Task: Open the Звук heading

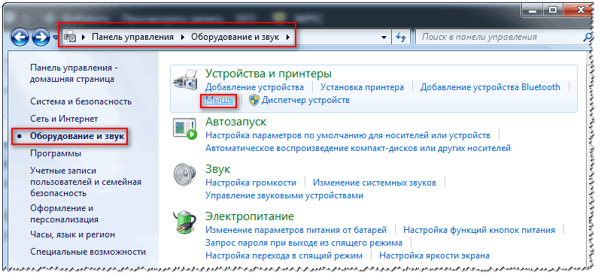Action: (x=217, y=169)
